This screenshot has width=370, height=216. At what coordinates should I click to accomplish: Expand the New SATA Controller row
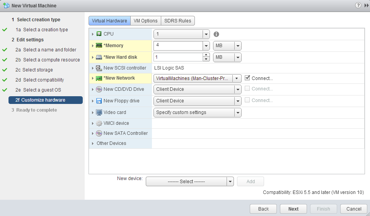coord(92,133)
